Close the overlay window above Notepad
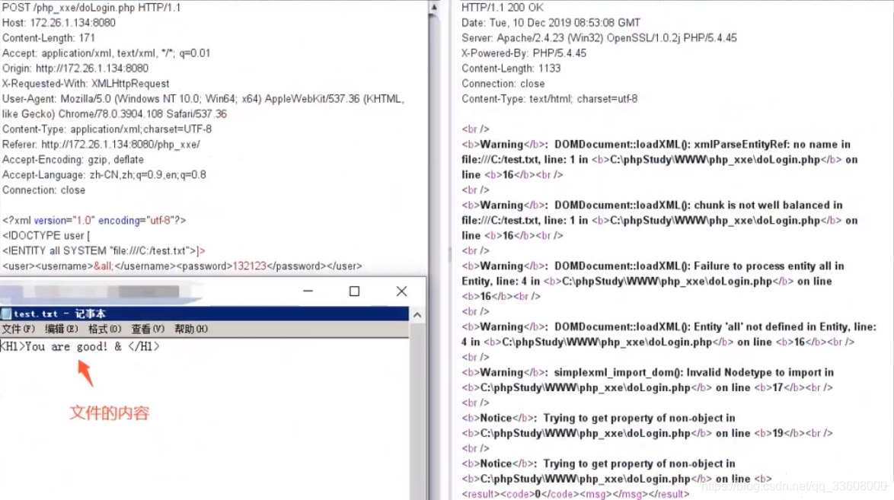Screen dimensions: 894x500 401,291
